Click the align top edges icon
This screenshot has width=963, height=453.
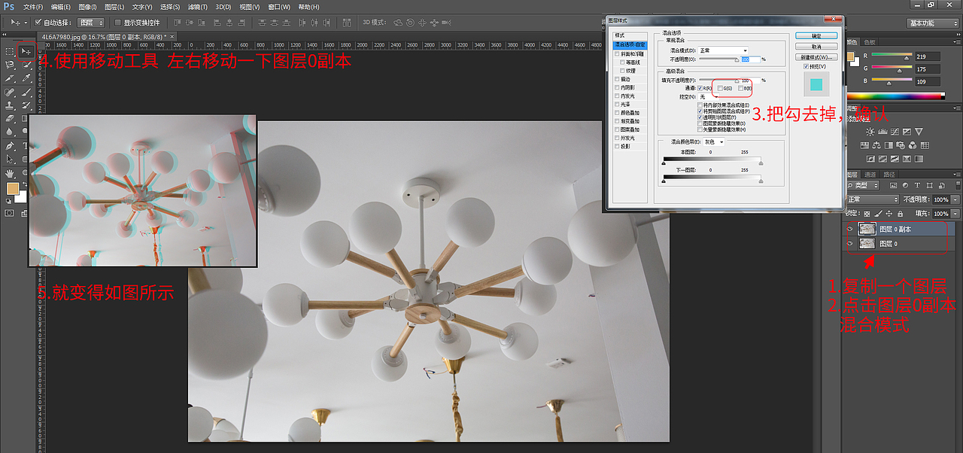coord(178,23)
